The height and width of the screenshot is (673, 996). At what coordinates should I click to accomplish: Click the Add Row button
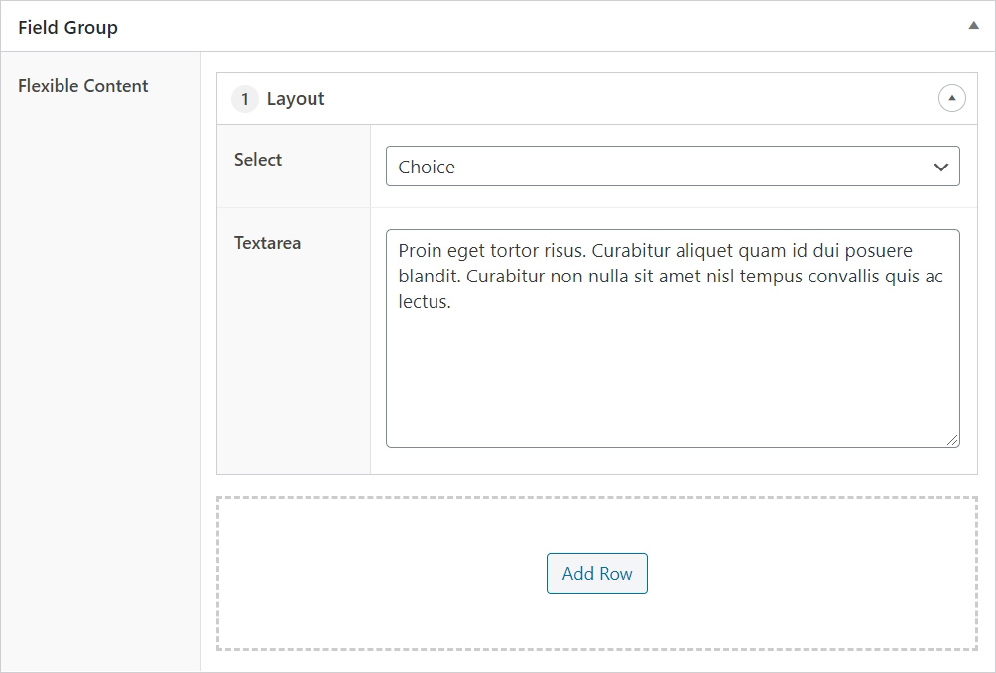tap(596, 573)
